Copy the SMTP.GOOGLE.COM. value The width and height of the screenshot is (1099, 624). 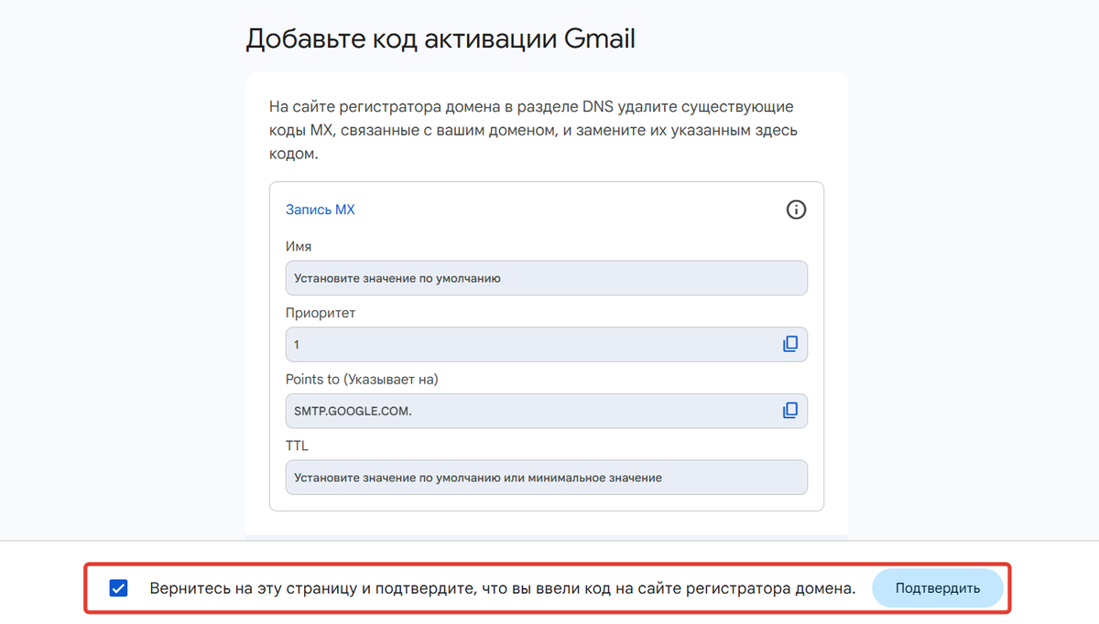click(x=790, y=410)
